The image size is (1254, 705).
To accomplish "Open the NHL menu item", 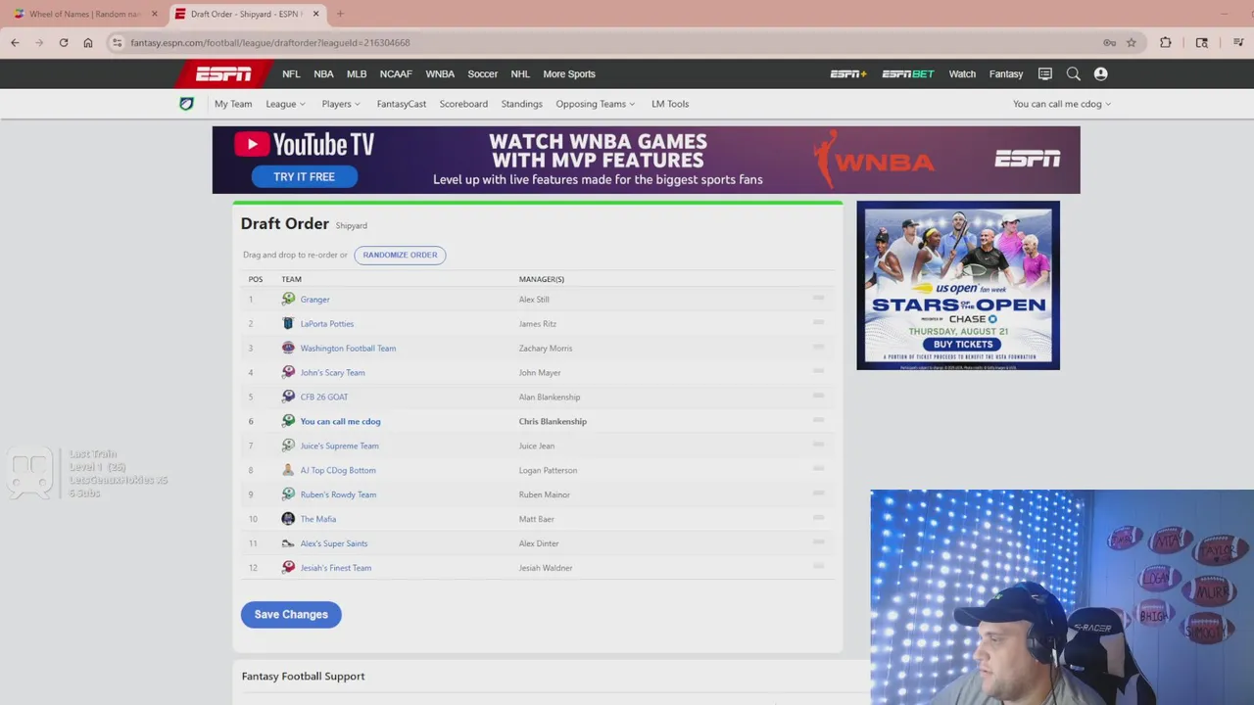I will [520, 74].
